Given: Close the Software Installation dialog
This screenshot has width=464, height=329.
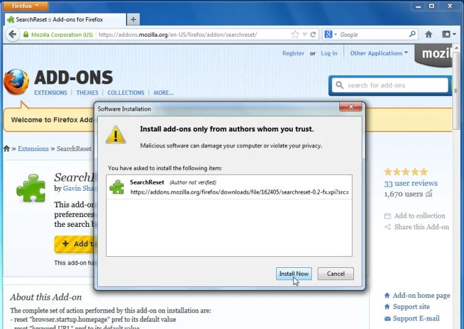Looking at the screenshot, I should 351,106.
